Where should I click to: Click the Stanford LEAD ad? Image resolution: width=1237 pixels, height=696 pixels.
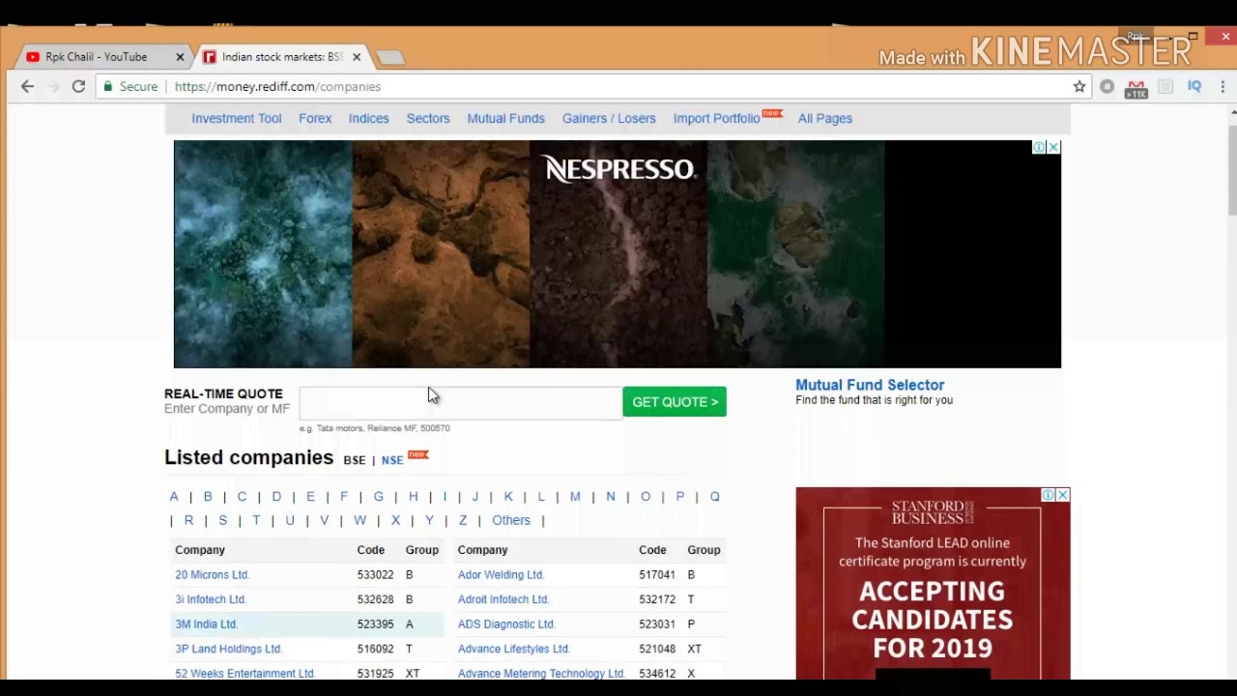(x=933, y=583)
